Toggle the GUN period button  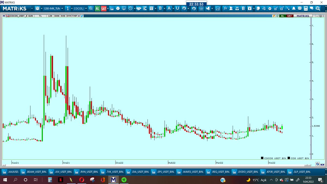31,16
